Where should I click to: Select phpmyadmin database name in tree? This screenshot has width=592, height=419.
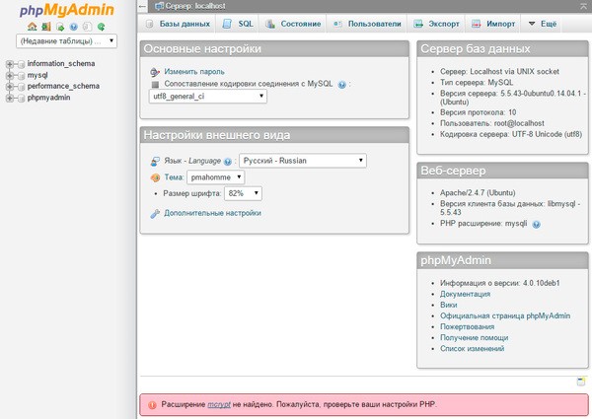coord(48,98)
